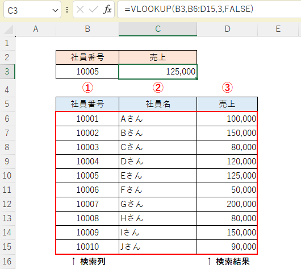
Task: Select the Eさん name cell
Action: point(158,176)
